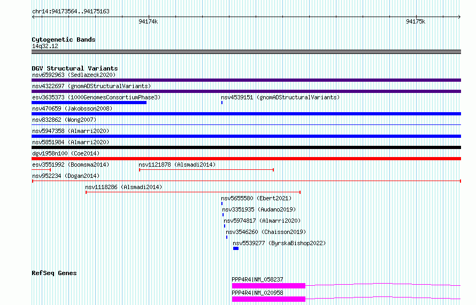
Task: Open nsv952234 (Dogan2014) label
Action: [x=66, y=176]
